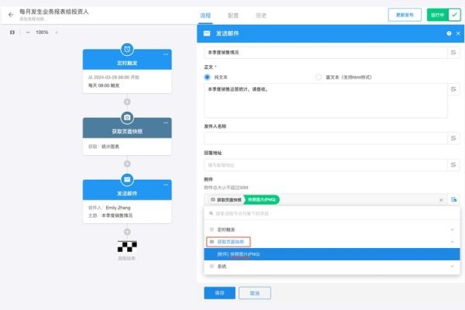Image resolution: width=465 pixels, height=310 pixels.
Task: Click the 发件人名称 input field
Action: click(325, 138)
